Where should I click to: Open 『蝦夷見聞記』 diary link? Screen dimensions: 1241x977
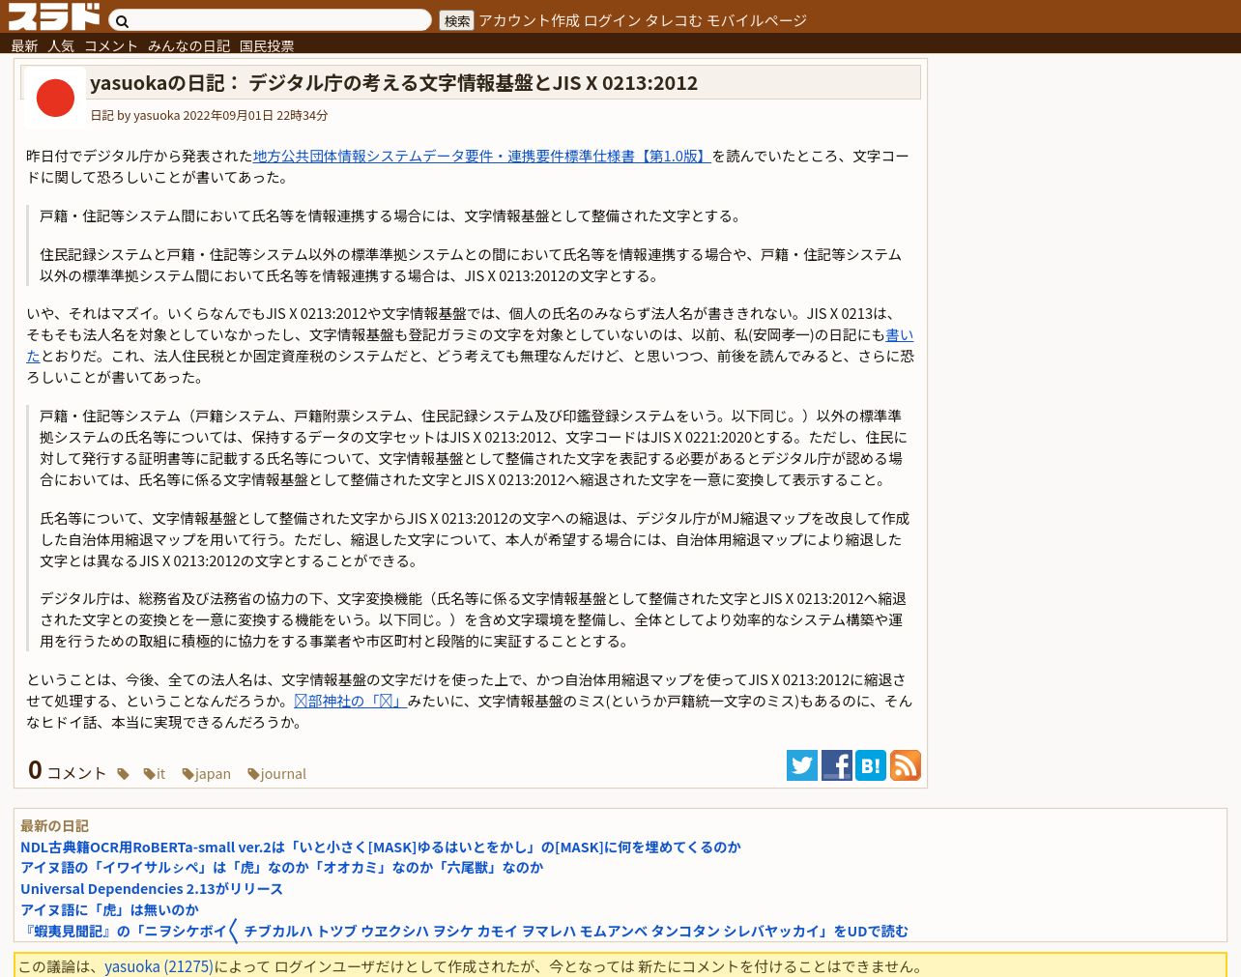click(464, 931)
